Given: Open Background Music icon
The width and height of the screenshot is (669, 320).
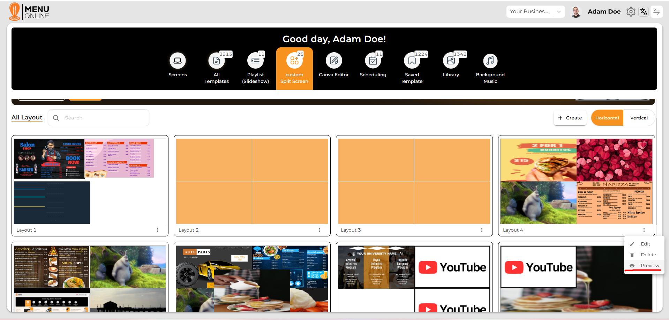Looking at the screenshot, I should tap(490, 61).
